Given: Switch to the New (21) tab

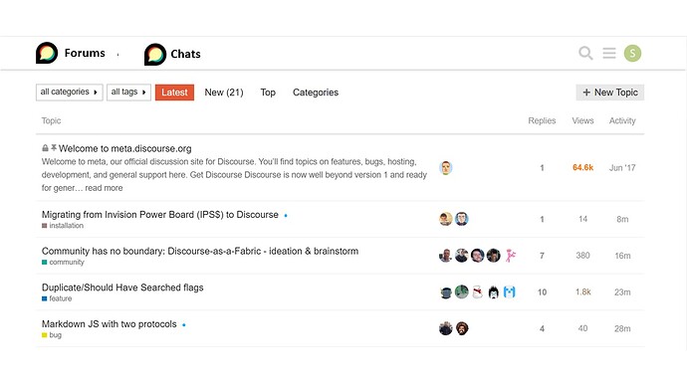Looking at the screenshot, I should (224, 93).
